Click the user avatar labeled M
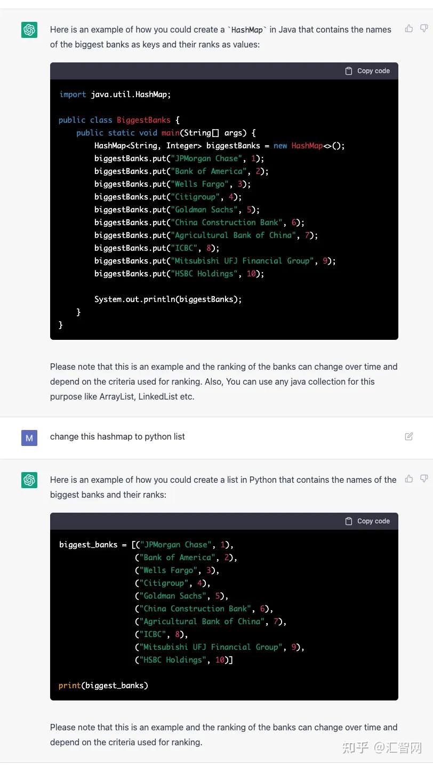Image resolution: width=433 pixels, height=765 pixels. pyautogui.click(x=29, y=437)
